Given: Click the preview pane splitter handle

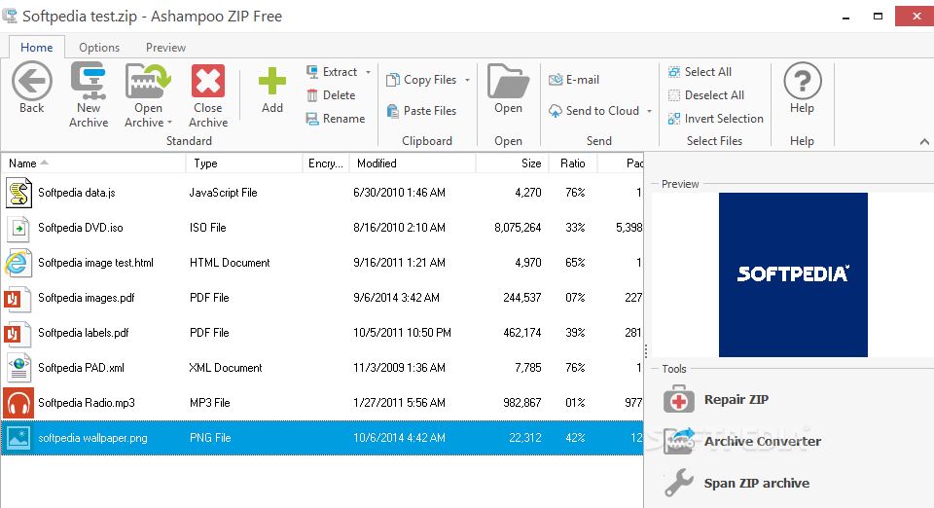Looking at the screenshot, I should click(x=645, y=350).
